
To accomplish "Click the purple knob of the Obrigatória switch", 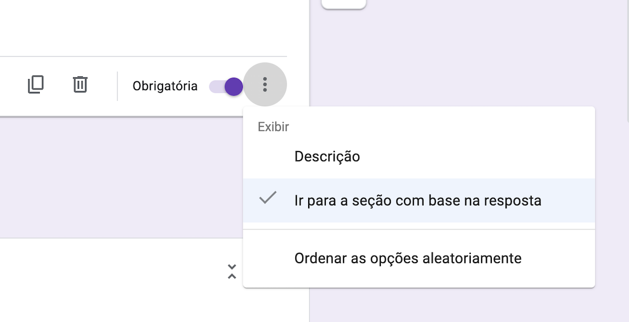I will point(233,87).
